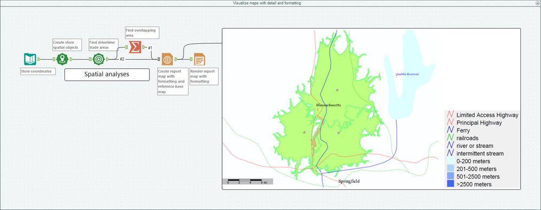541x210 pixels.
Task: Click the 'river or stream' legend entry
Action: tap(470, 146)
